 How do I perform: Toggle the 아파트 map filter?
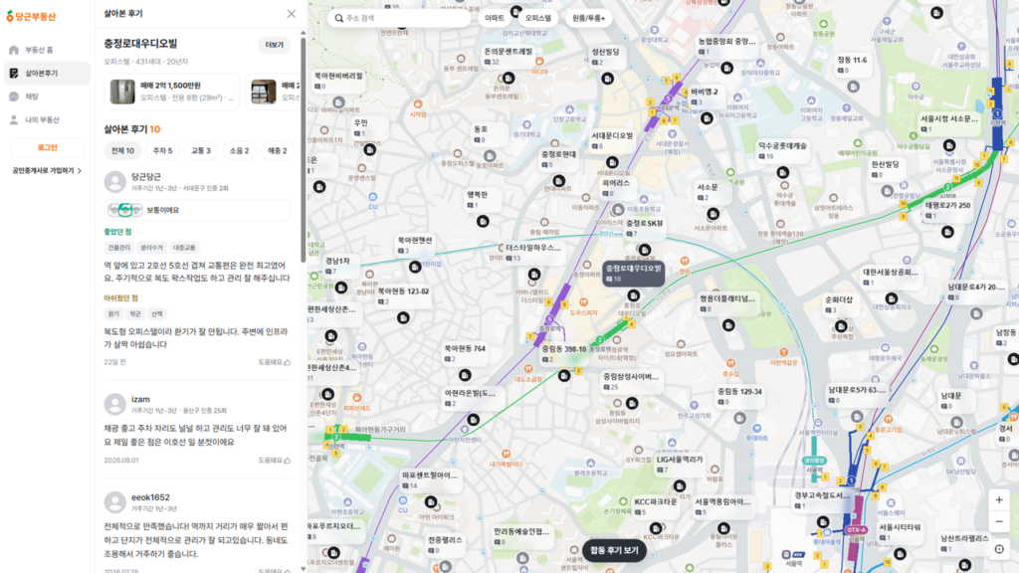click(494, 18)
